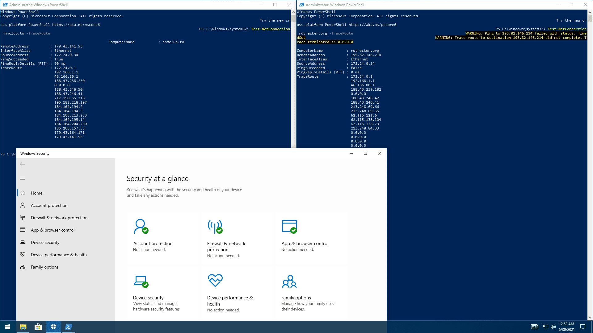Click the Firewall & network protection tile title

tap(226, 247)
